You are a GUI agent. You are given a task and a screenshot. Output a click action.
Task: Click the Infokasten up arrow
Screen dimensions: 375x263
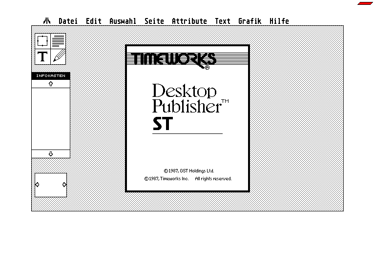[x=51, y=84]
